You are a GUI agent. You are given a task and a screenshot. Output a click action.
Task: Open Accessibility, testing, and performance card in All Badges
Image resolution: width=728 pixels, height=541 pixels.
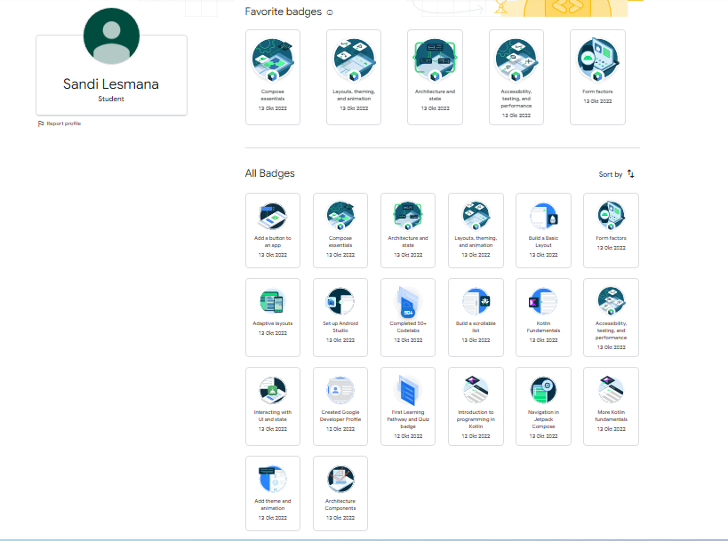(611, 318)
